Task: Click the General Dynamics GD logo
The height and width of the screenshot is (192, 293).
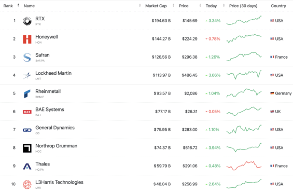Action: click(27, 130)
